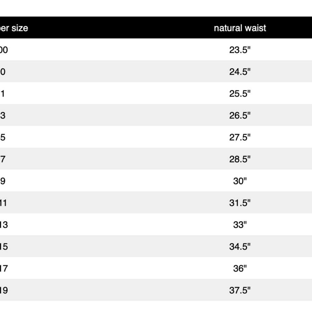Select the 30" waist value
This screenshot has height=312, width=312.
240,181
